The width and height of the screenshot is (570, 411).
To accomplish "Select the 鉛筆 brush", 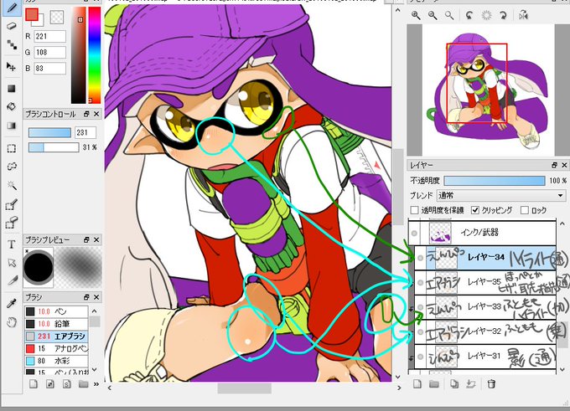I will (x=56, y=324).
